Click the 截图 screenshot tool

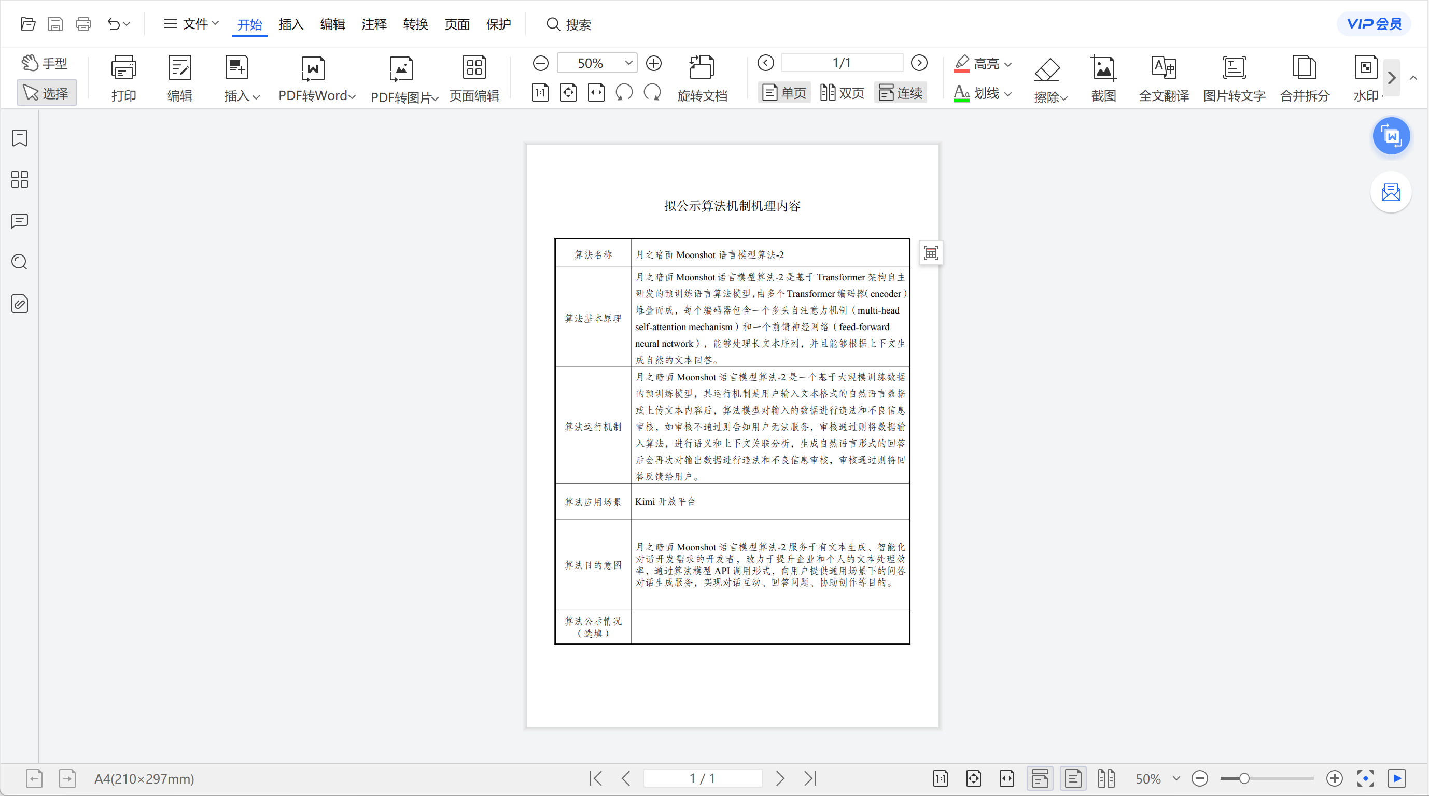[1103, 78]
